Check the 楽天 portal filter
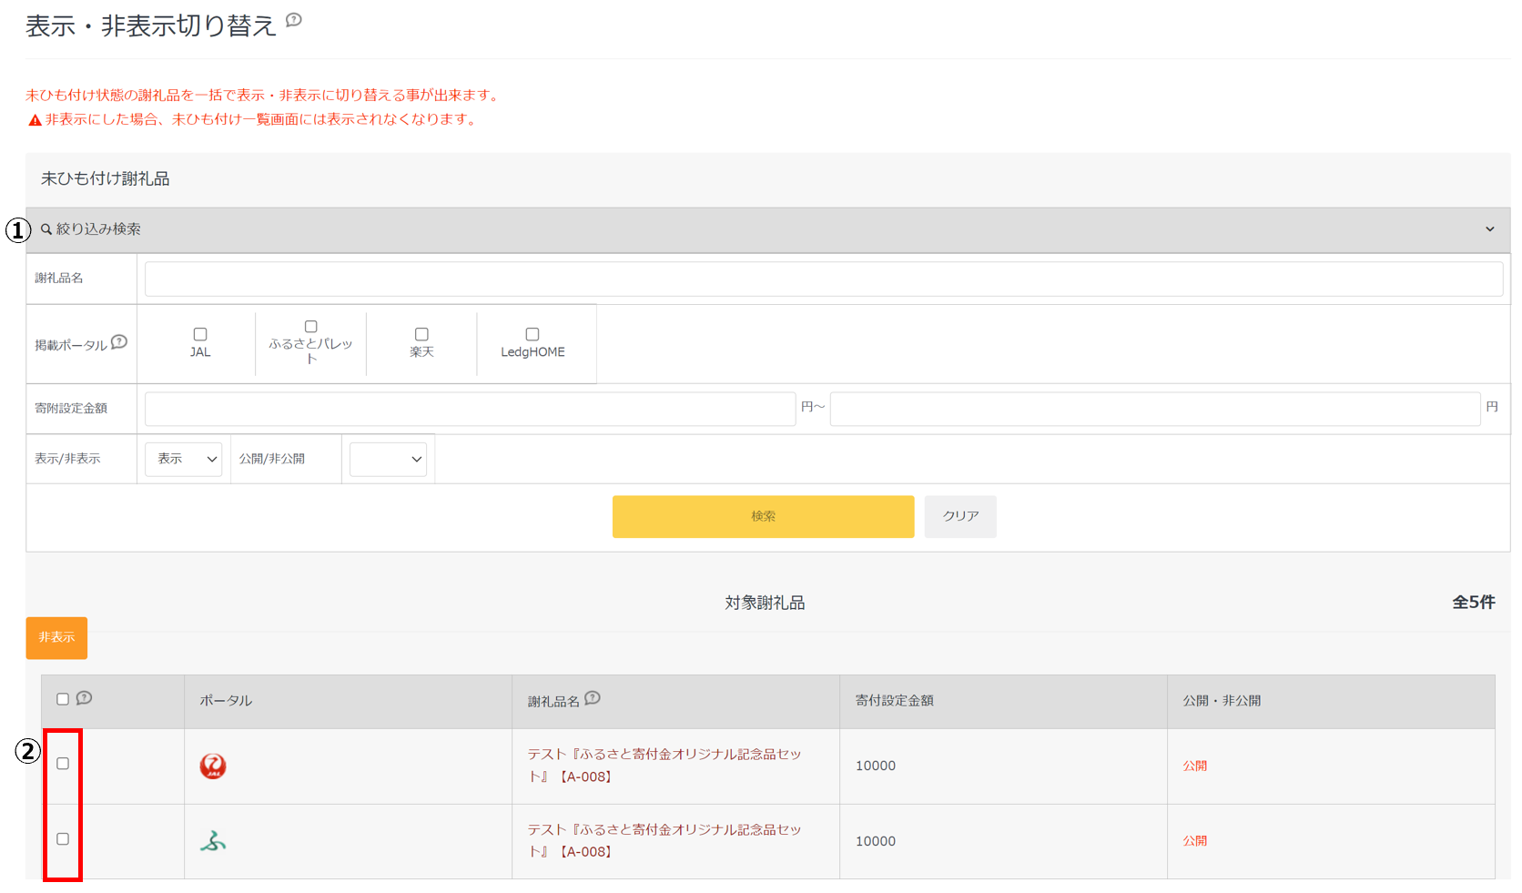Image resolution: width=1522 pixels, height=893 pixels. point(421,334)
